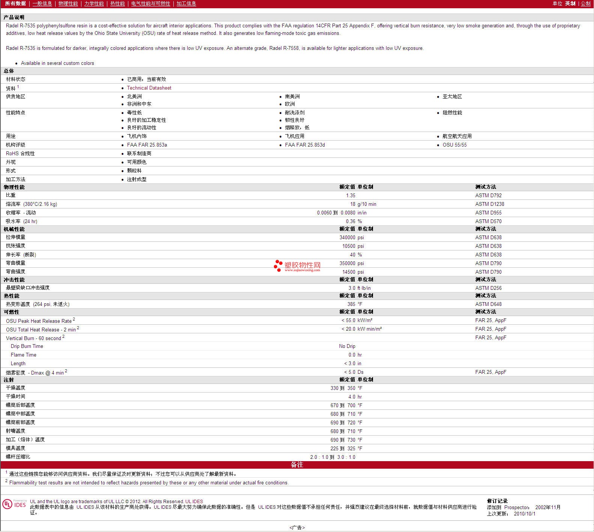Click the 模具温度 row label
Viewport: 594px width, 532px height.
pyautogui.click(x=15, y=448)
